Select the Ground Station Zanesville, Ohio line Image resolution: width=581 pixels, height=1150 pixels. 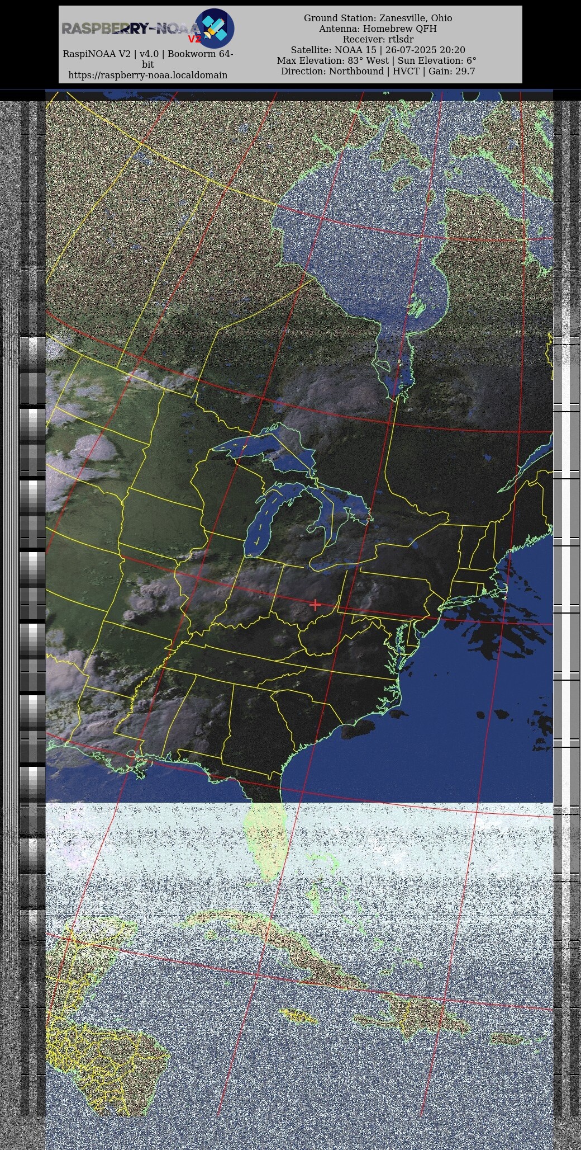click(378, 18)
